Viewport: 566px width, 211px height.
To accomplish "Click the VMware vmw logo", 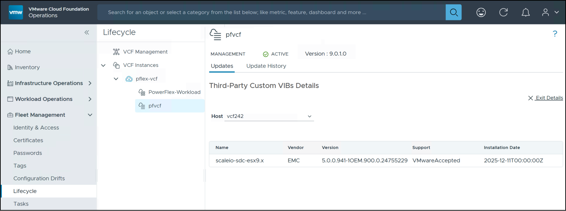I will click(16, 13).
